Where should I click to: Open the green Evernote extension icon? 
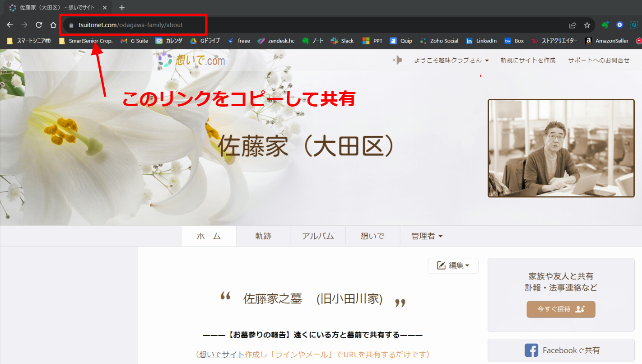pos(605,25)
